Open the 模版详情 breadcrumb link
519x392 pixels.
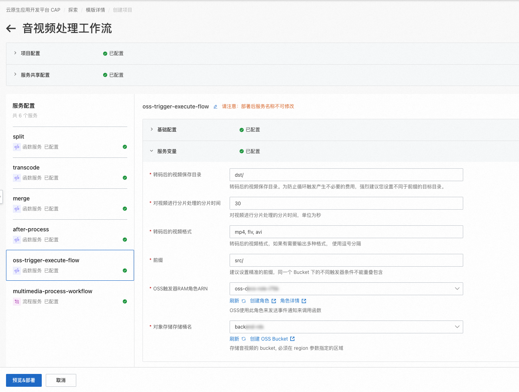coord(96,10)
